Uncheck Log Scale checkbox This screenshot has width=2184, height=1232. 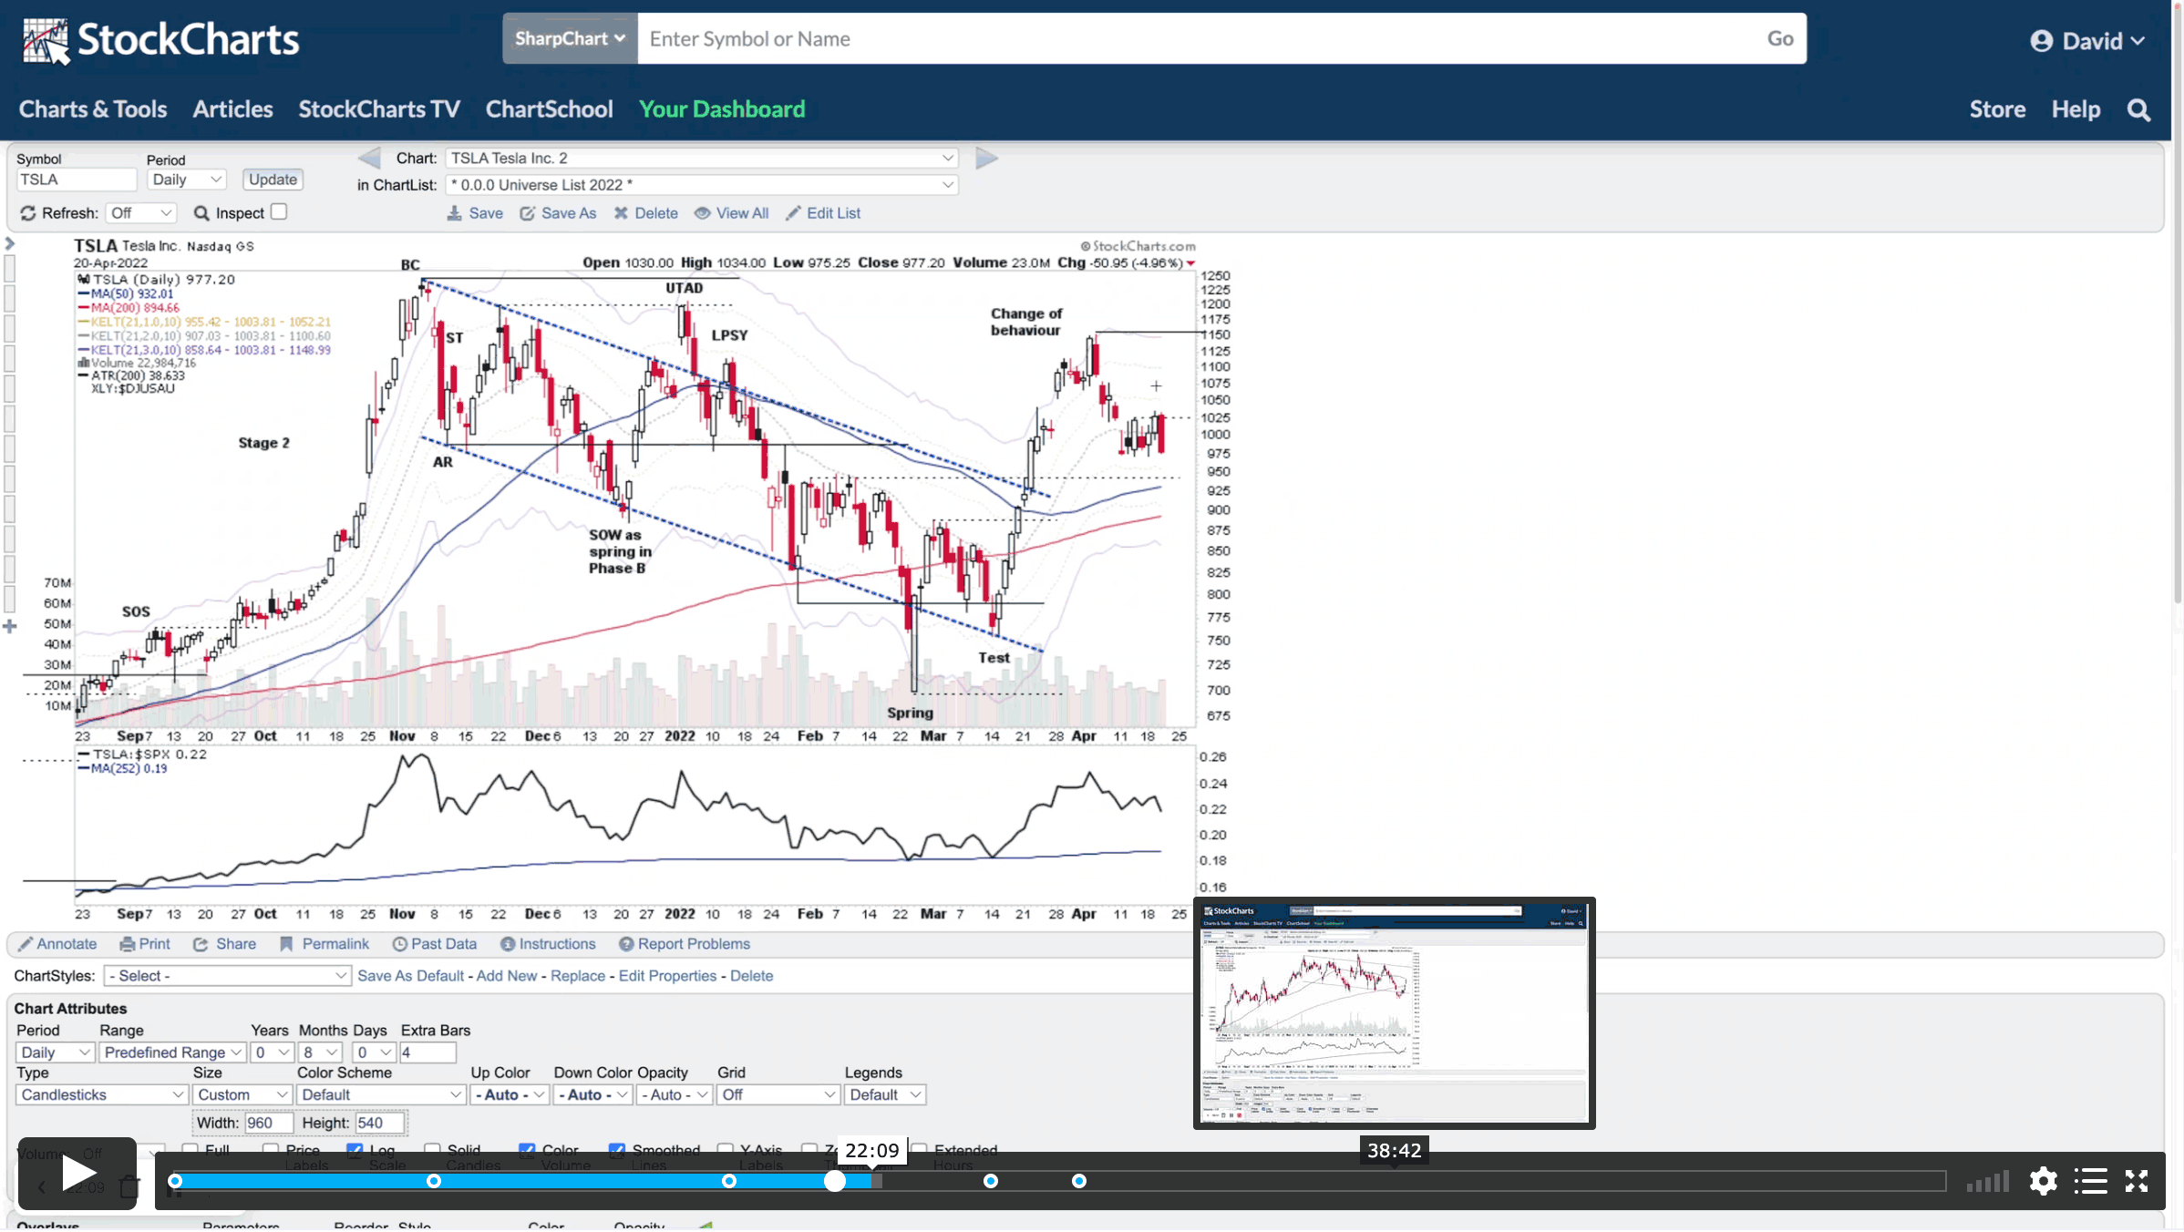click(355, 1149)
